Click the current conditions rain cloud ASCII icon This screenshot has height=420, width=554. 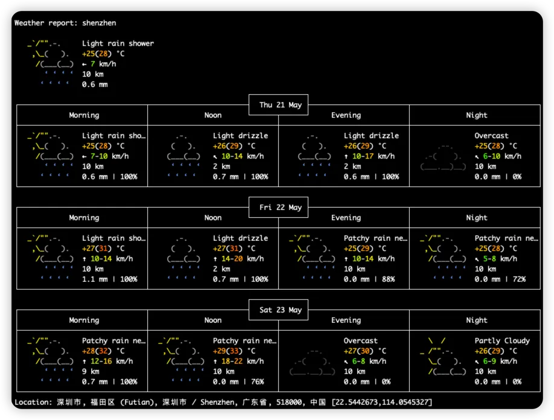tap(51, 63)
